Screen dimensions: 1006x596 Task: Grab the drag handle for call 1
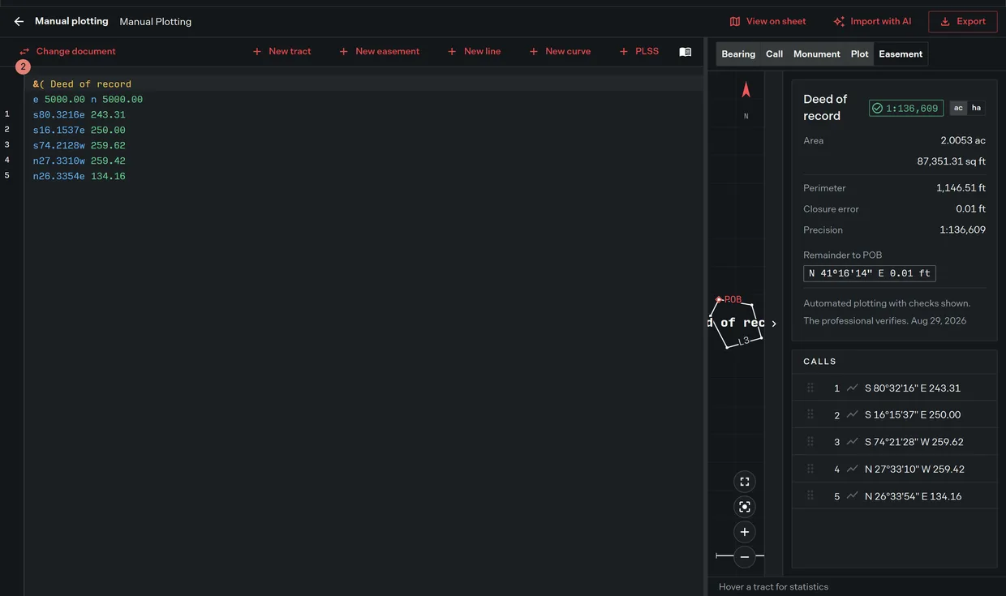click(810, 388)
